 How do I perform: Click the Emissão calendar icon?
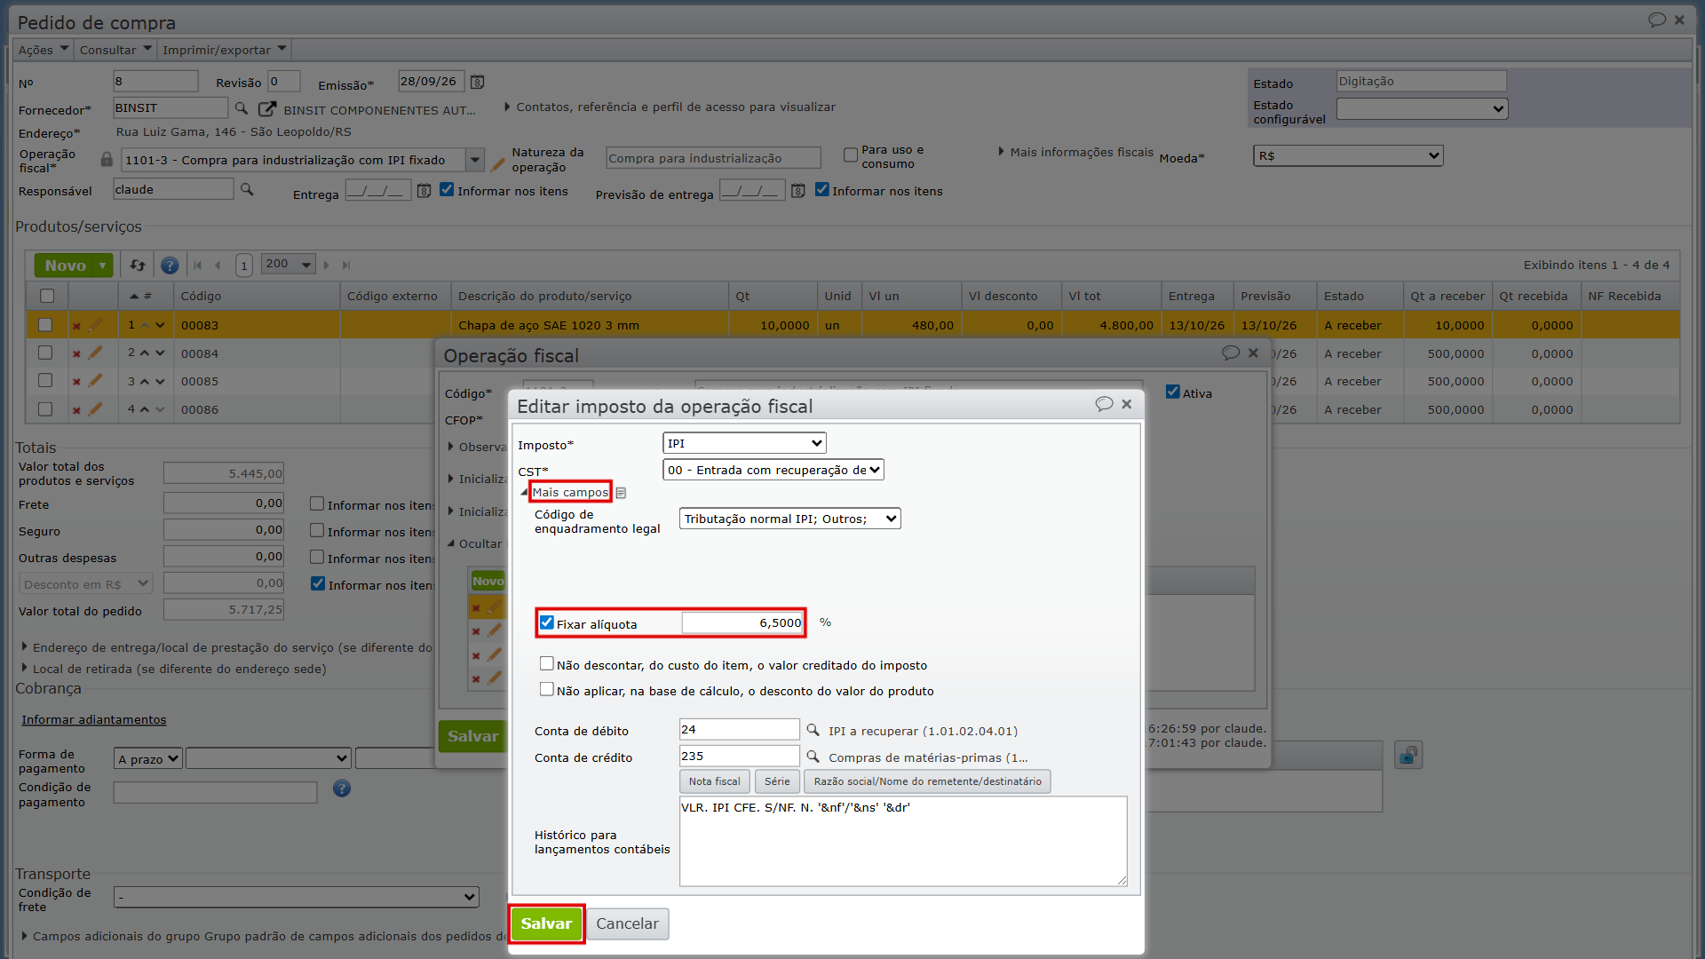pyautogui.click(x=477, y=83)
